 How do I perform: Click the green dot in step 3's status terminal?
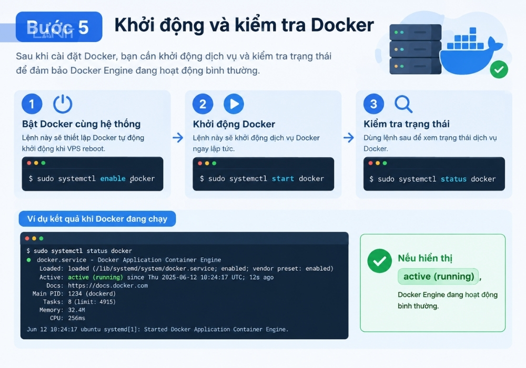pos(385,163)
